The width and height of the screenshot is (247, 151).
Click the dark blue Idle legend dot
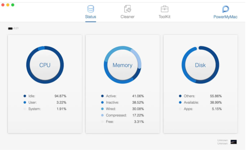coord(25,96)
